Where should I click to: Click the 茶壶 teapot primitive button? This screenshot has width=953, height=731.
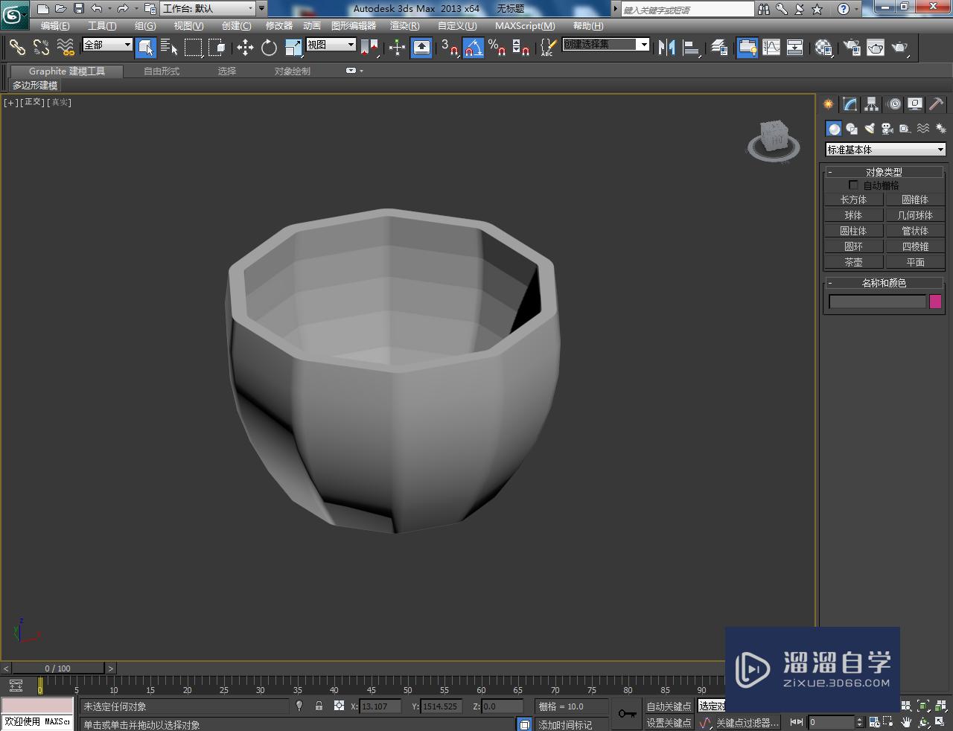pyautogui.click(x=853, y=262)
